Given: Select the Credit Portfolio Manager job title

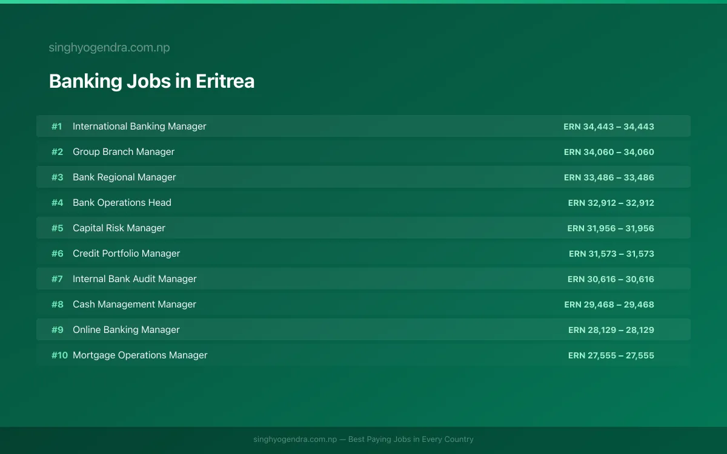Looking at the screenshot, I should tap(126, 254).
